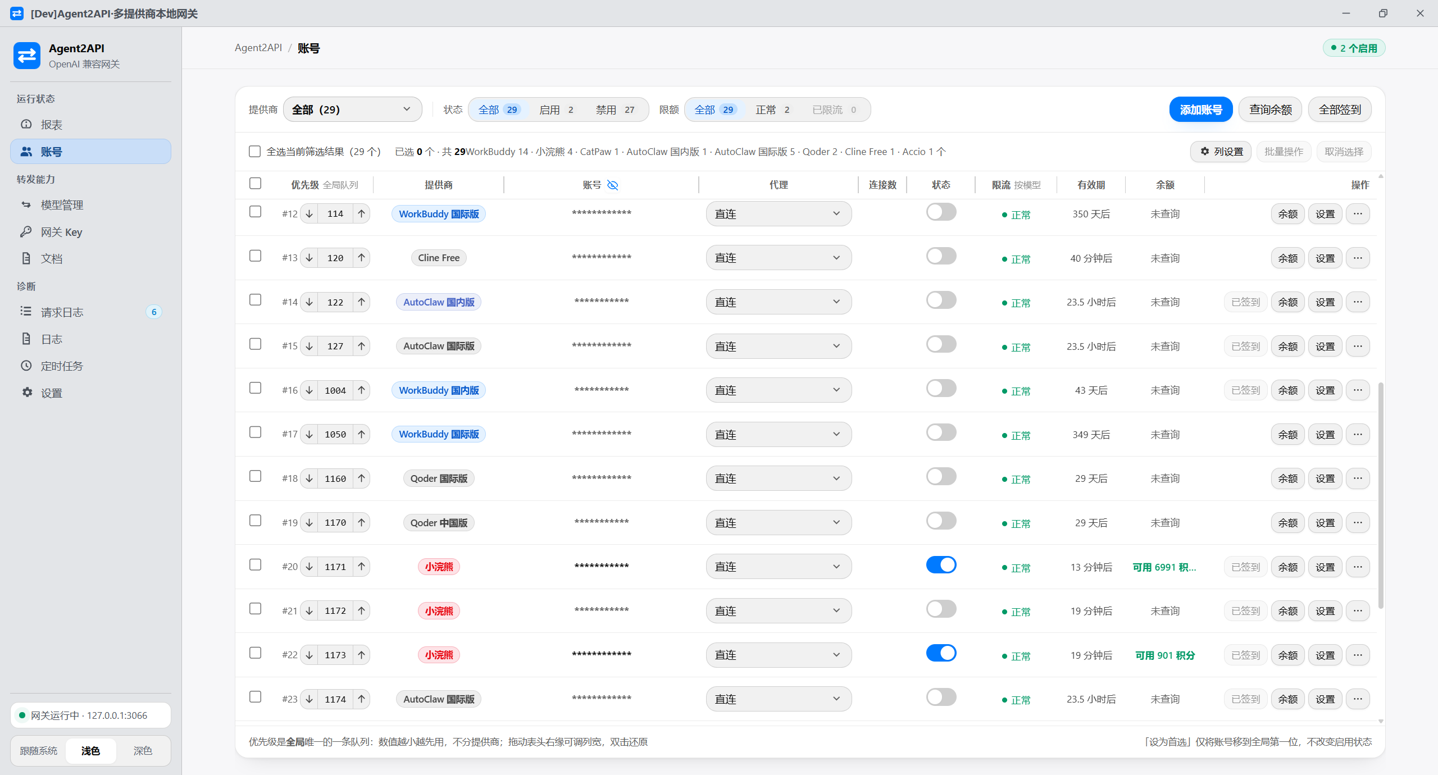This screenshot has width=1438, height=775.
Task: Move row #12 priority down arrow
Action: click(x=309, y=214)
